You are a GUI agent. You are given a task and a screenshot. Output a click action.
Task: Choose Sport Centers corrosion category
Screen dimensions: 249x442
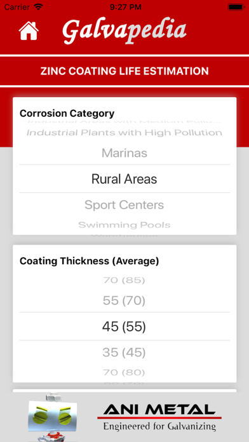coord(124,205)
